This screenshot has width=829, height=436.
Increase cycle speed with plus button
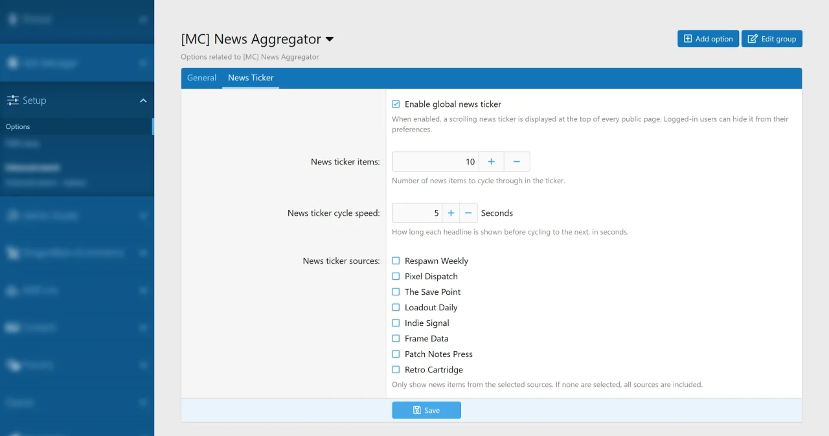(x=451, y=212)
